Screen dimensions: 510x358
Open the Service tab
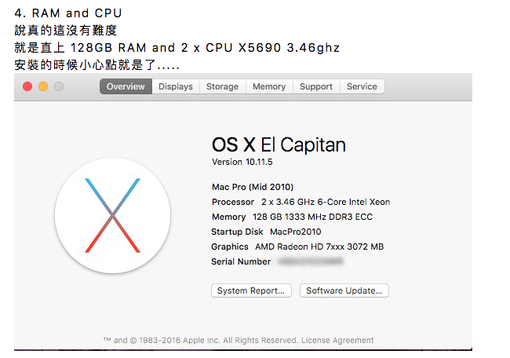tap(362, 86)
